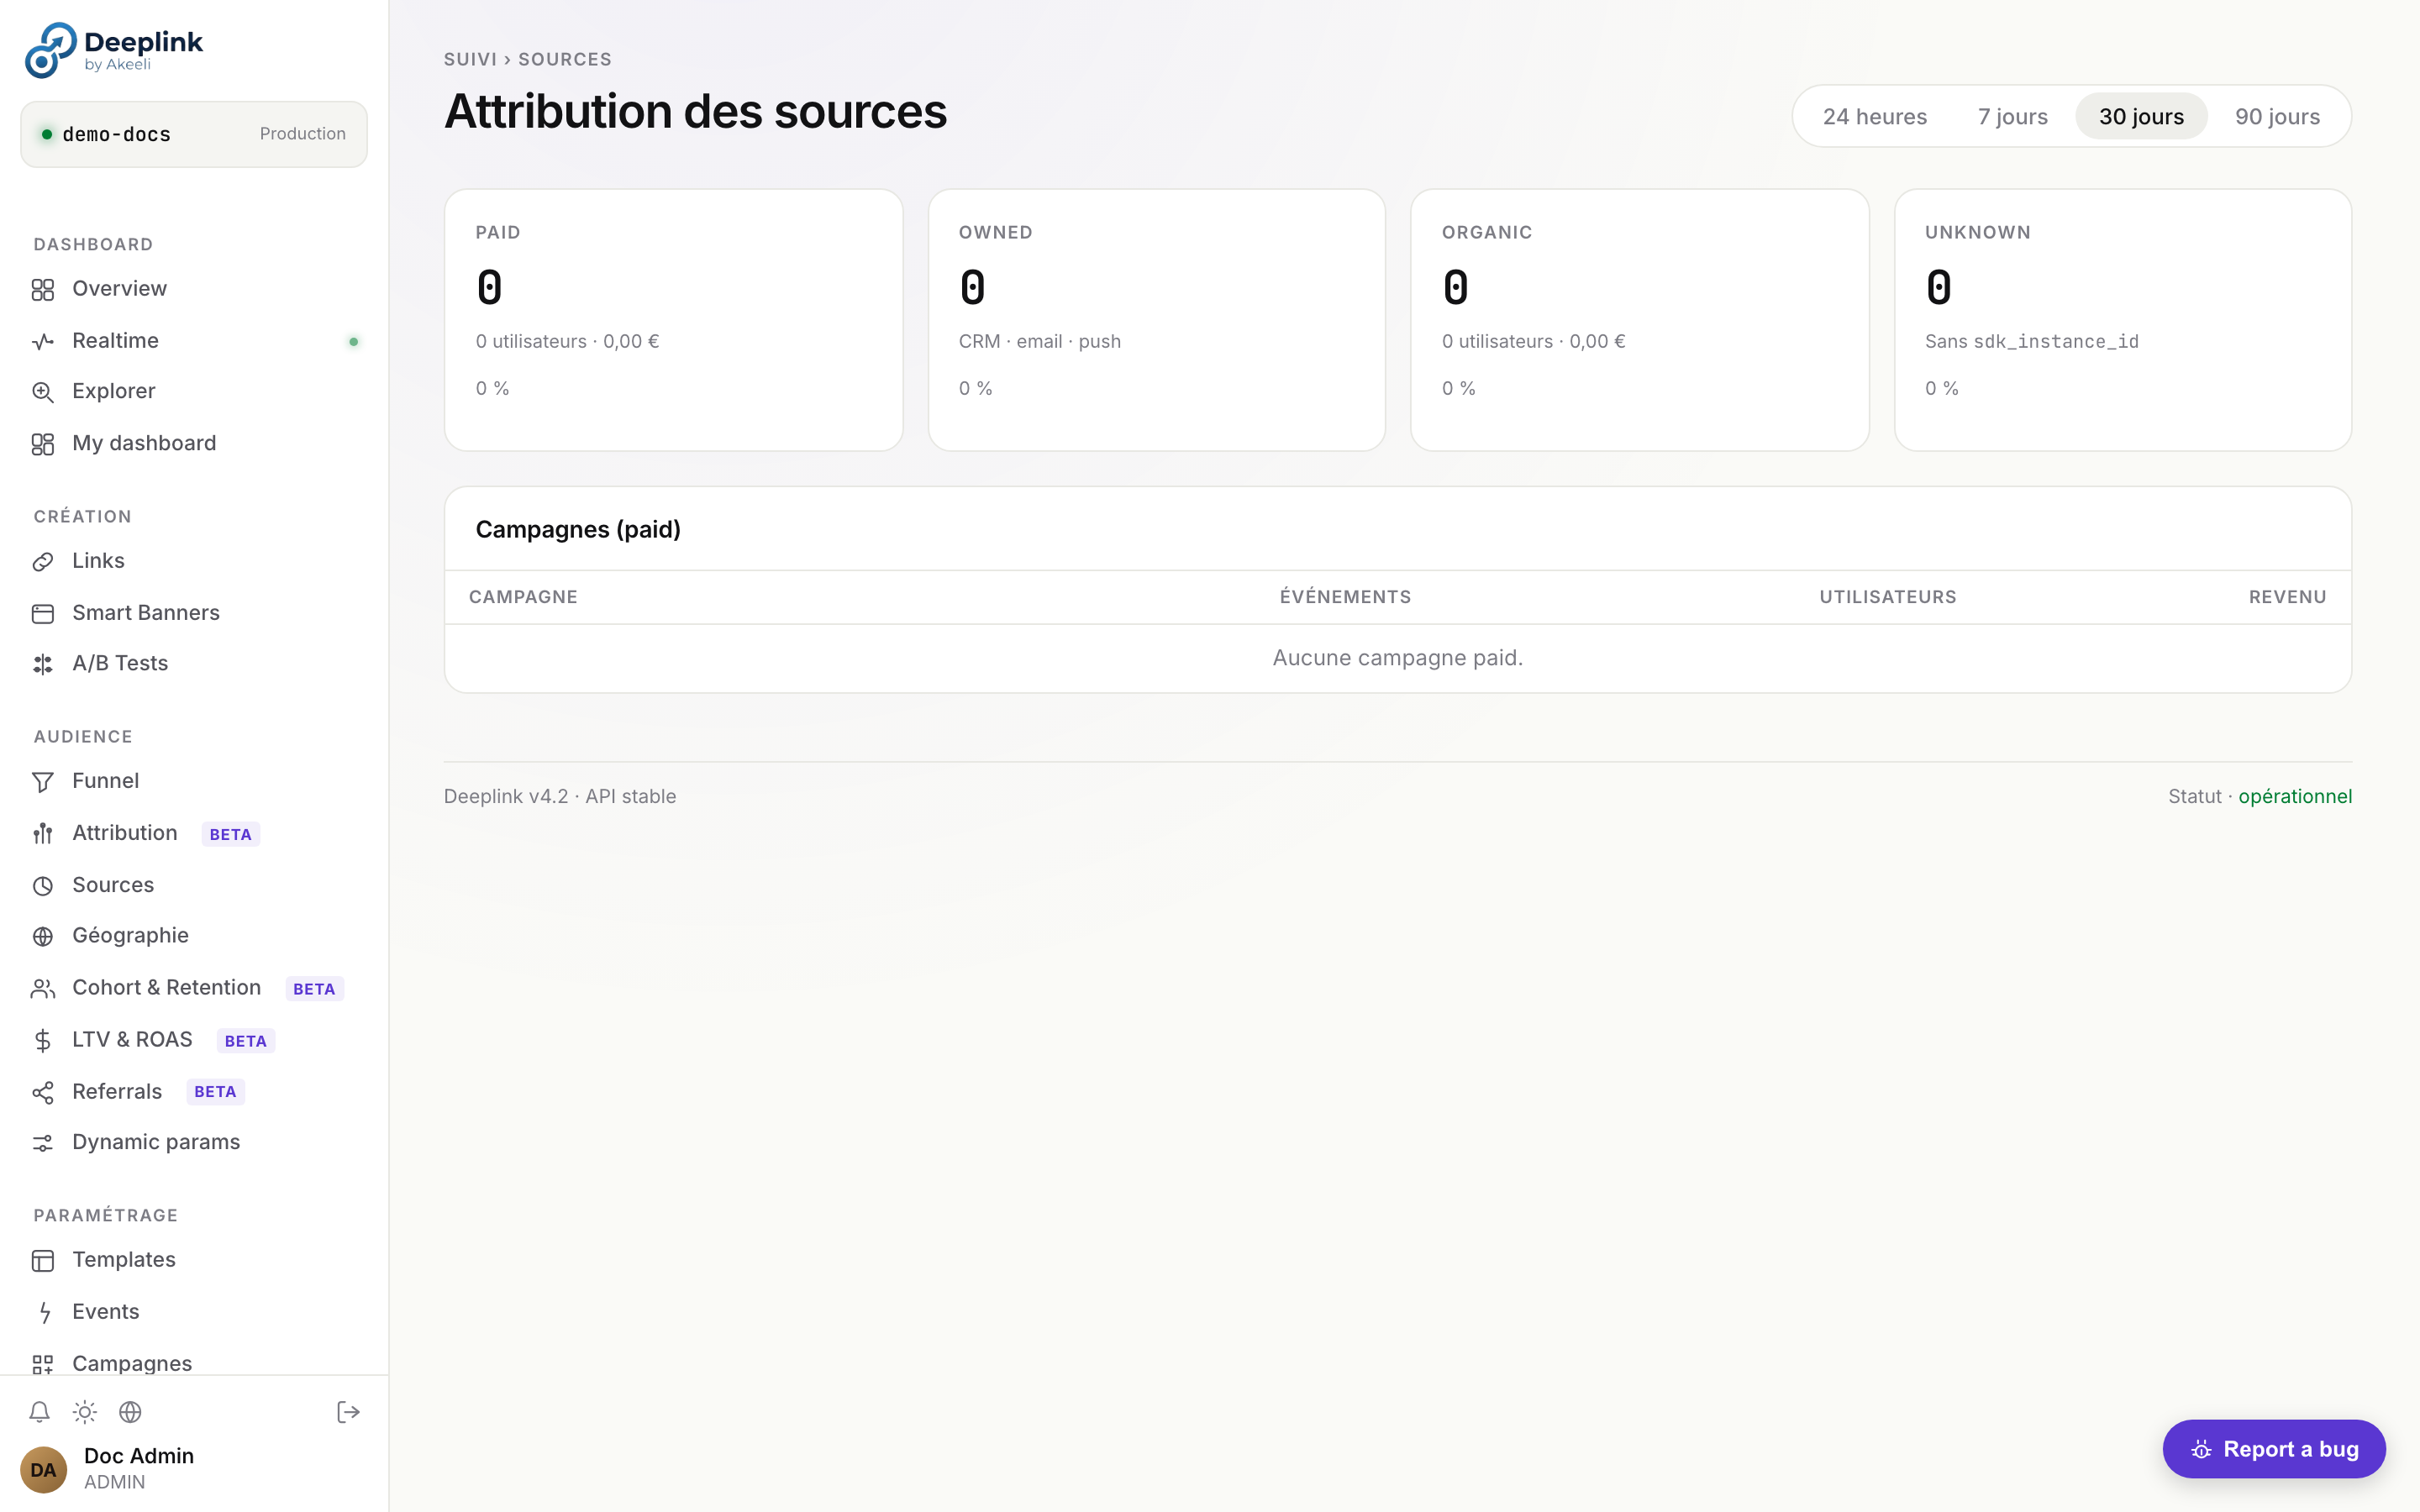Click the Report a bug button

click(x=2273, y=1449)
